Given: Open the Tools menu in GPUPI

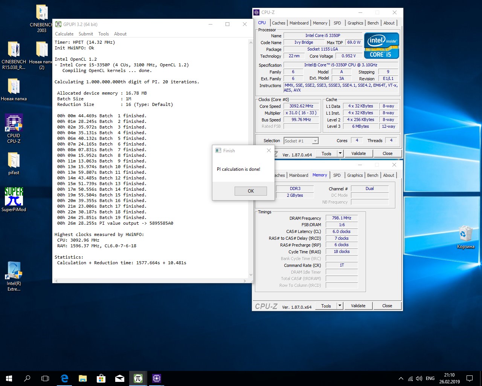Looking at the screenshot, I should [104, 34].
